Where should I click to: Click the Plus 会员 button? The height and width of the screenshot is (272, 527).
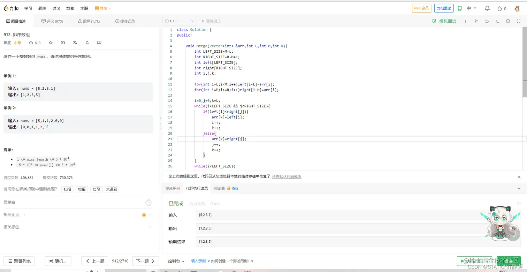422,8
